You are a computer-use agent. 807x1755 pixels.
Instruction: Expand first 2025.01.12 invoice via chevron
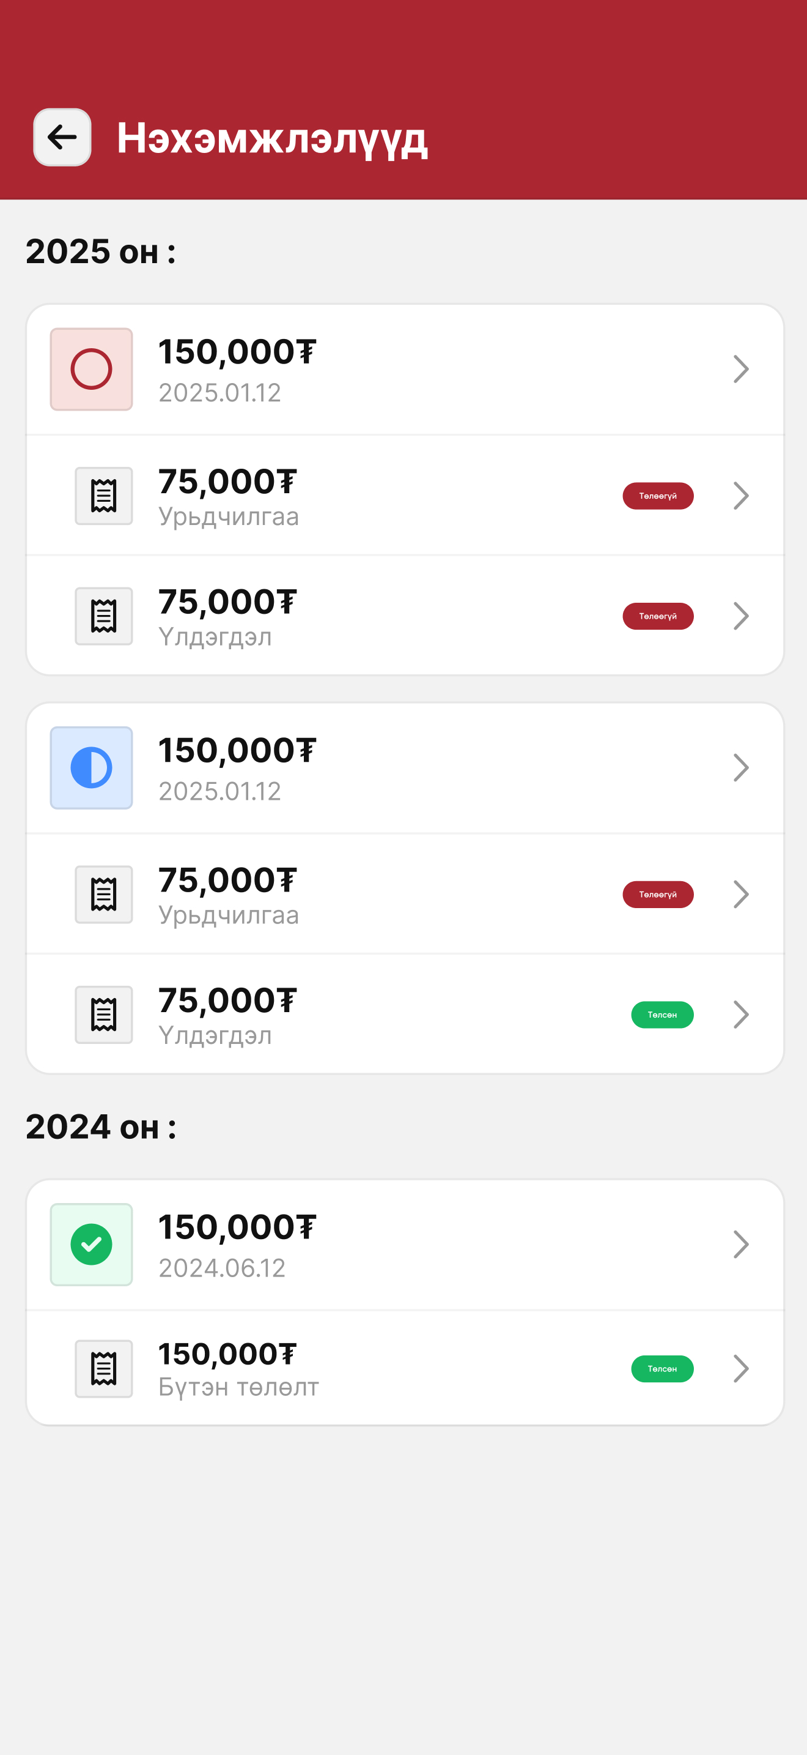pyautogui.click(x=741, y=369)
